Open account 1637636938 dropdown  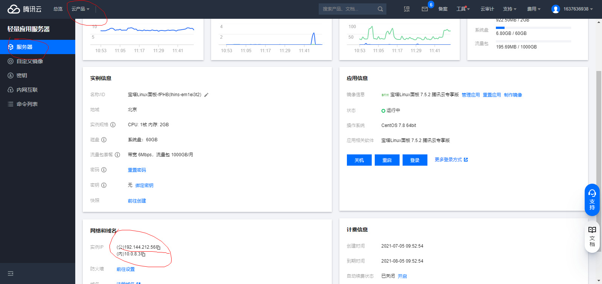click(578, 9)
